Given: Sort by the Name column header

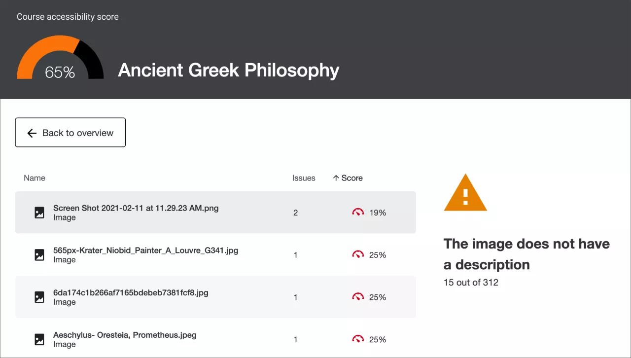Looking at the screenshot, I should pyautogui.click(x=35, y=178).
